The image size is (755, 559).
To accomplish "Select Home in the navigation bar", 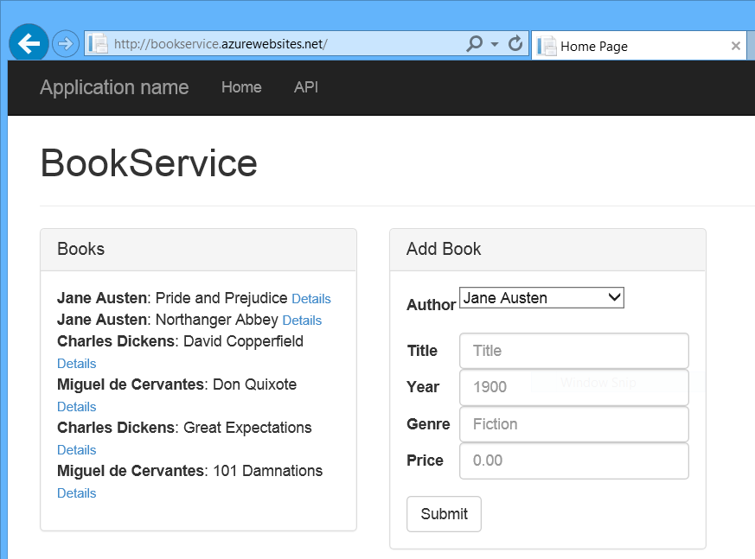I will 240,87.
